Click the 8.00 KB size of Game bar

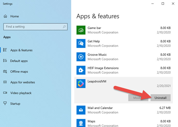coord(165,28)
